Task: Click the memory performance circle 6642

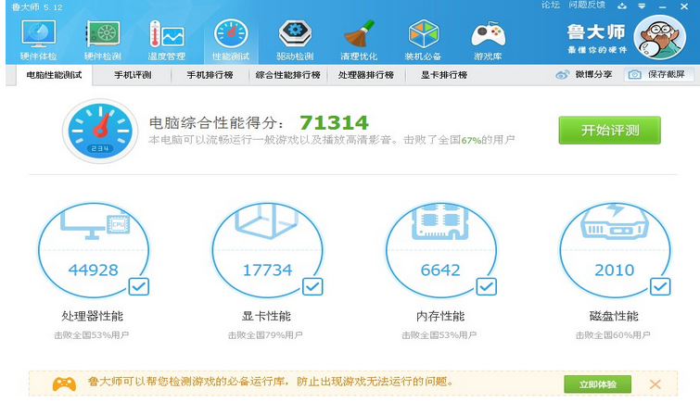Action: point(440,251)
